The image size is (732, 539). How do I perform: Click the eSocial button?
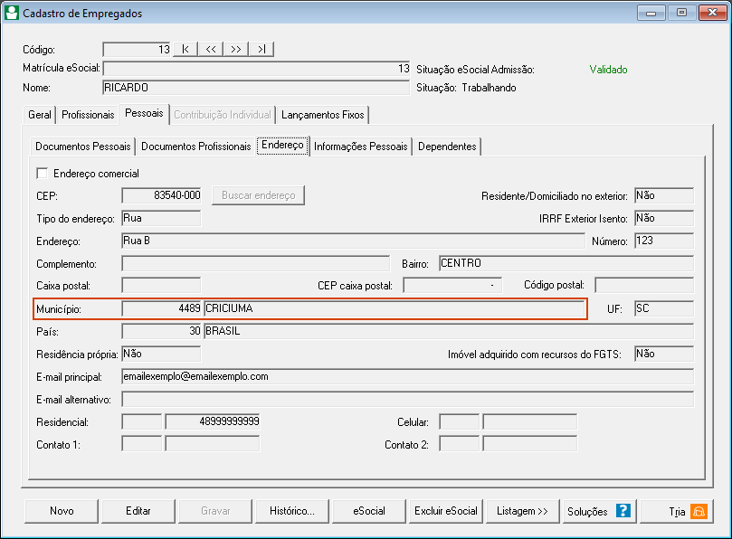pyautogui.click(x=369, y=511)
